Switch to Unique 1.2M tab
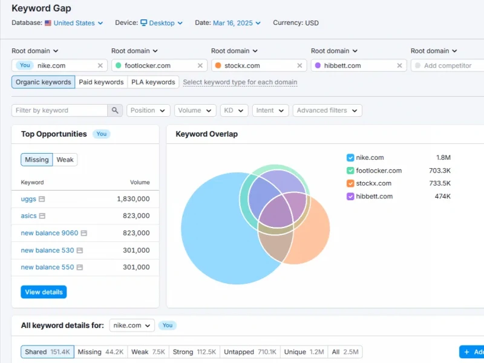Image resolution: width=484 pixels, height=363 pixels. [x=304, y=352]
